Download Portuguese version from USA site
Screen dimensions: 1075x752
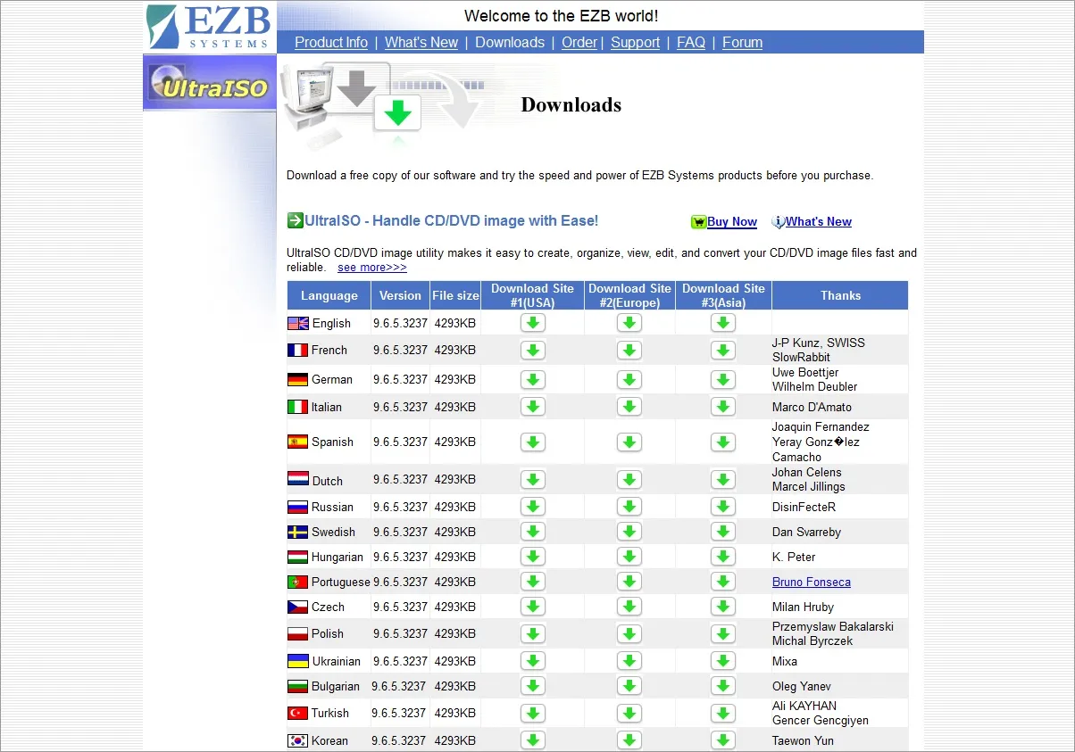pyautogui.click(x=533, y=582)
